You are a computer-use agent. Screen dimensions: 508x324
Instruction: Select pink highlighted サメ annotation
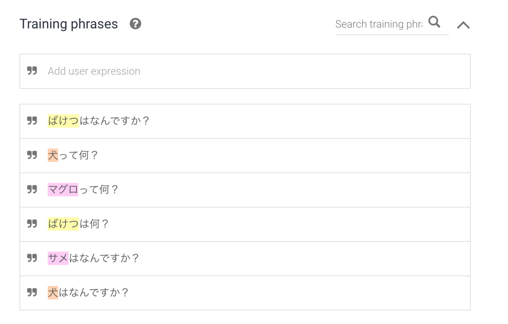click(x=58, y=258)
